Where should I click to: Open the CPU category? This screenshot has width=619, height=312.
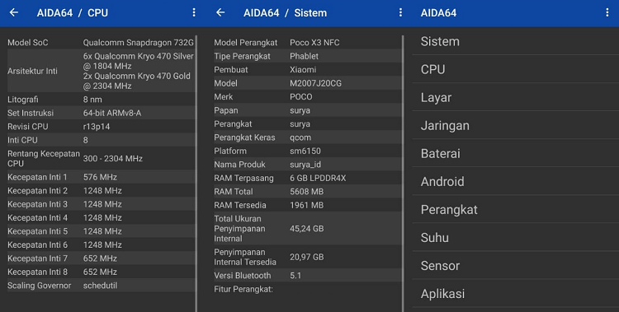516,69
